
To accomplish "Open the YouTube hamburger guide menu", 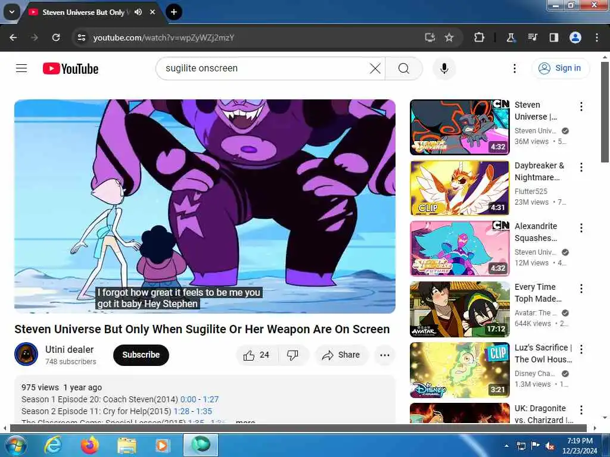I will [x=21, y=68].
